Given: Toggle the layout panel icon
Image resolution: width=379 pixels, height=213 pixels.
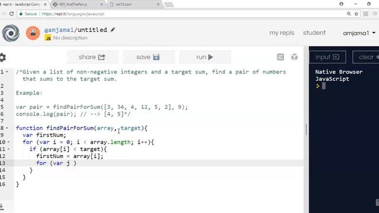Looking at the screenshot, I should click(x=280, y=57).
